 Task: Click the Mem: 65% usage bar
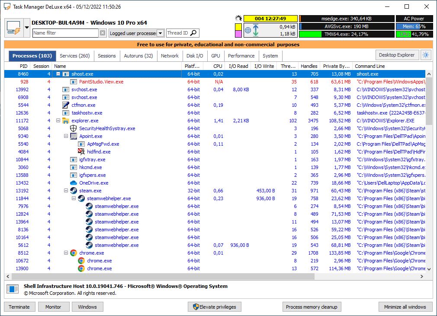point(414,26)
